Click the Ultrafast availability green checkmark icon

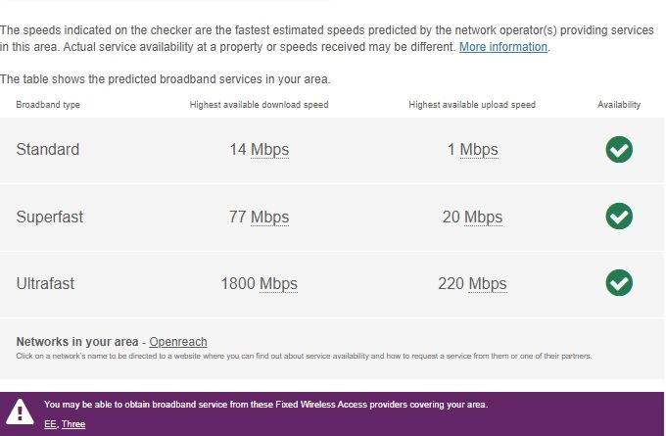[619, 283]
